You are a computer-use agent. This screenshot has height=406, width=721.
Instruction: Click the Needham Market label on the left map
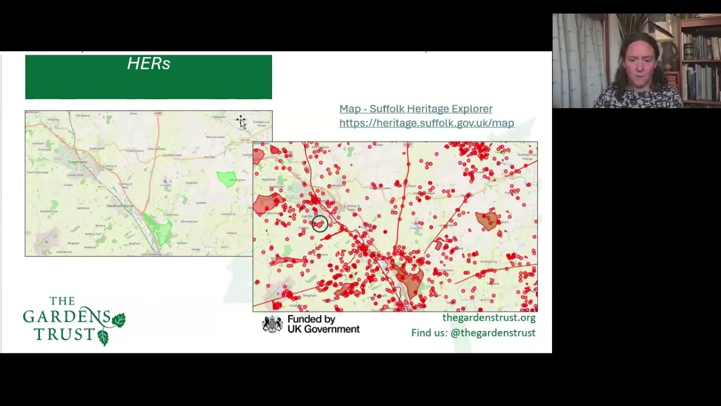click(121, 206)
